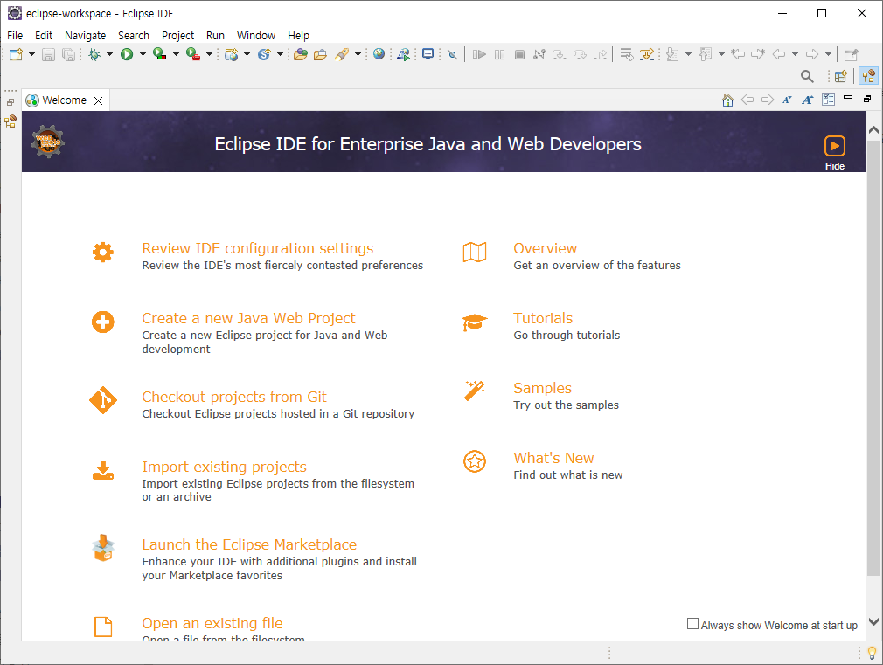The image size is (883, 665).
Task: Click the Next Annotation icon
Action: (671, 55)
